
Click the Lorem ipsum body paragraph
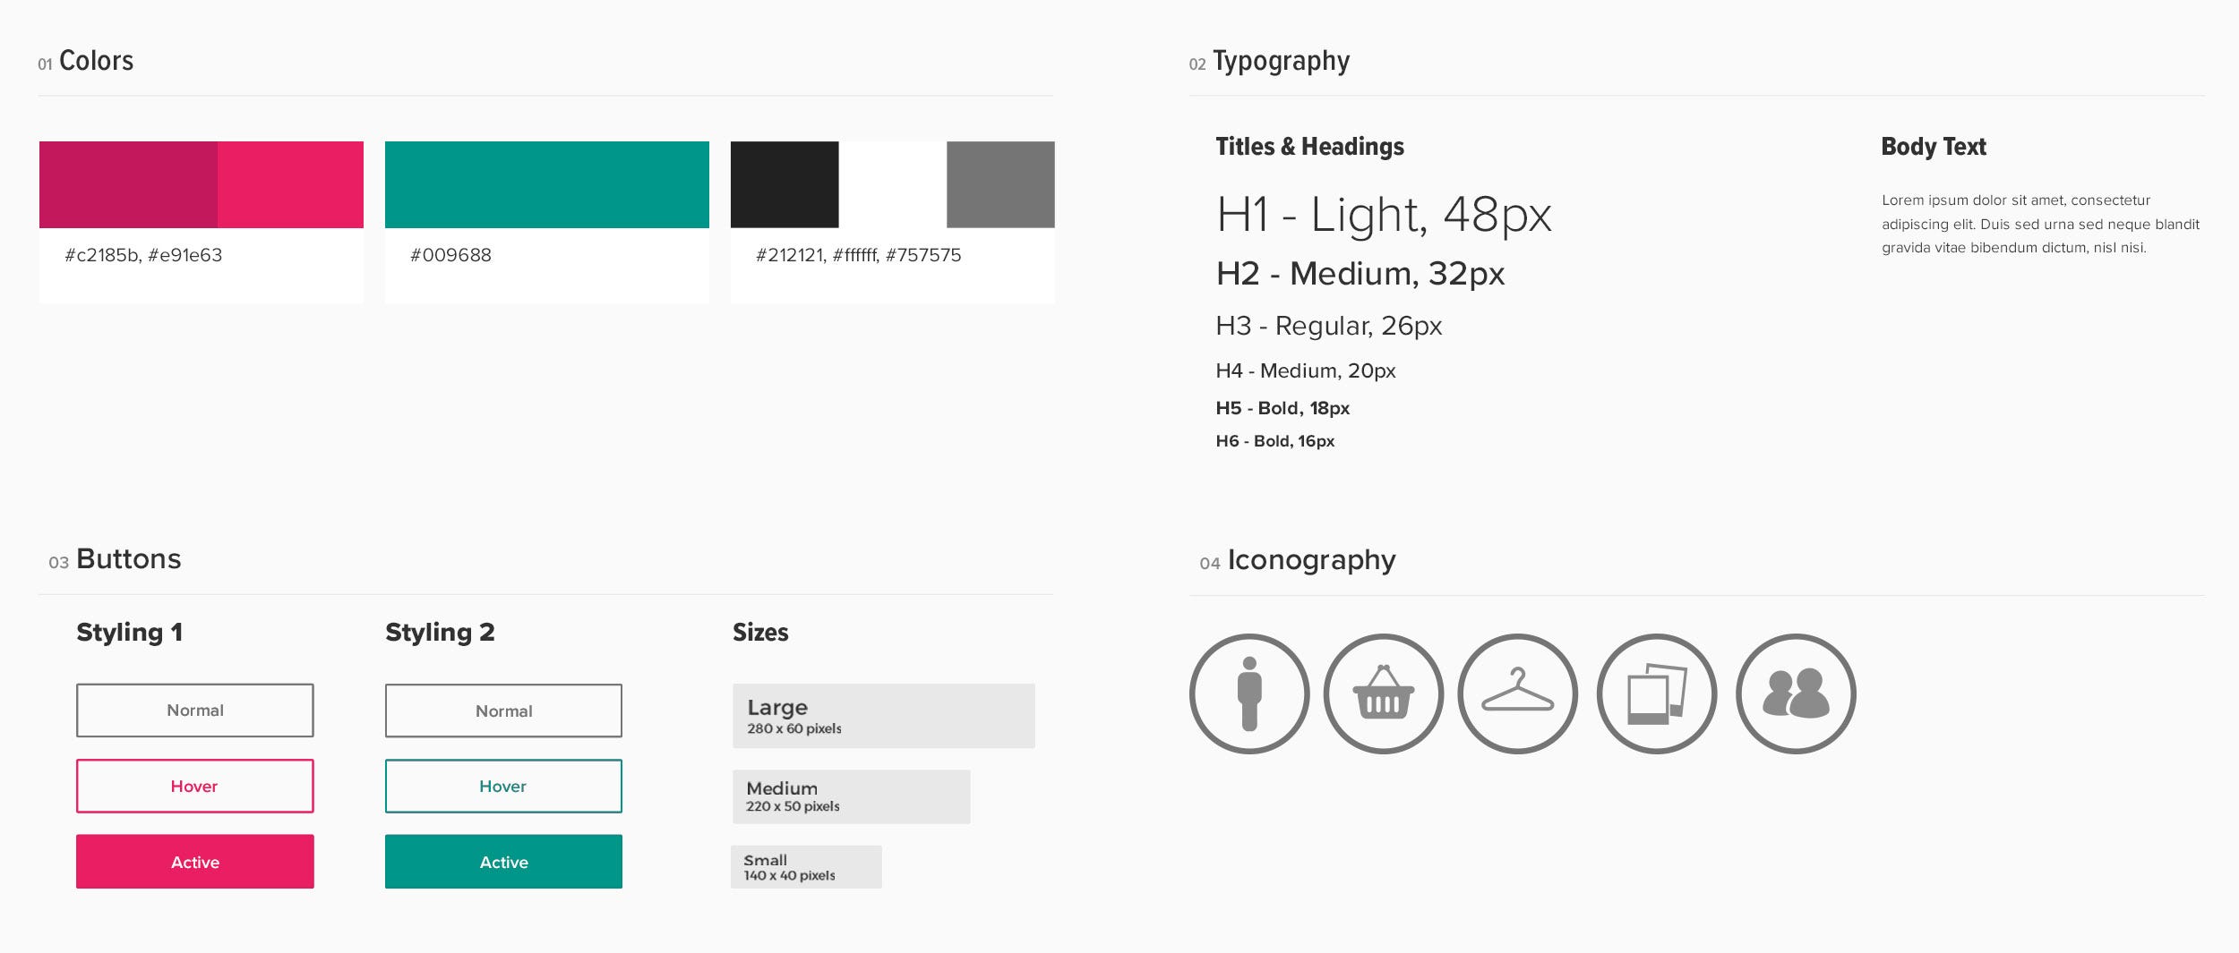(x=2040, y=224)
